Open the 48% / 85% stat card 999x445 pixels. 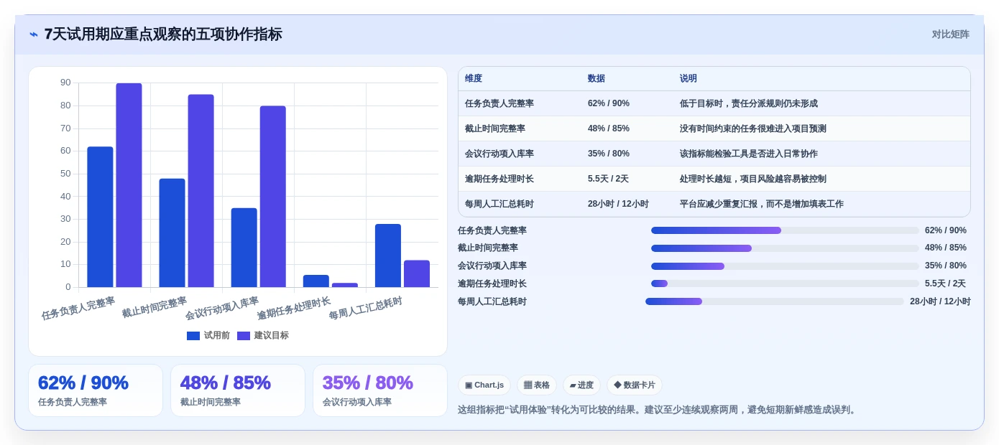[238, 390]
